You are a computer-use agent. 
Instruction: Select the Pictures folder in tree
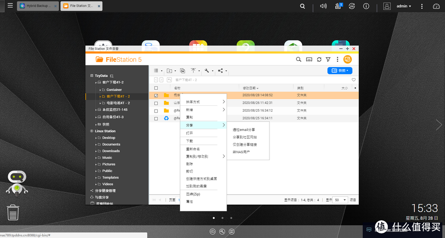[109, 164]
